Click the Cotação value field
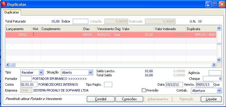Image resolution: width=226 pixels, height=107 pixels. point(116,21)
